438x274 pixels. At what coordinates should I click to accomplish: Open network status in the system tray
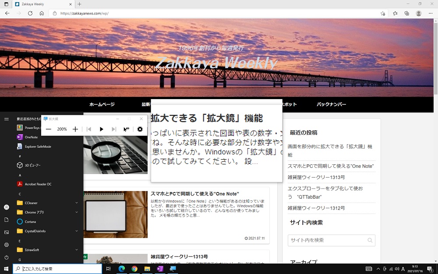391,269
